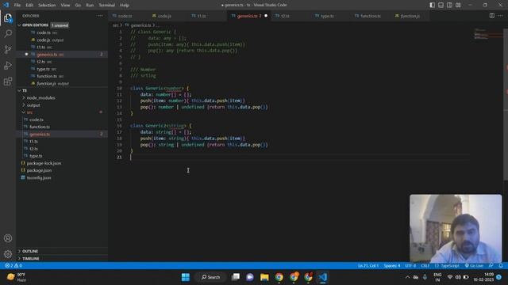The height and width of the screenshot is (285, 508).
Task: Switch to the function.js editor tab
Action: (x=410, y=16)
